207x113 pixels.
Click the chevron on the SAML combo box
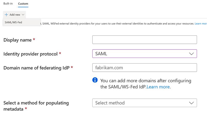click(191, 54)
